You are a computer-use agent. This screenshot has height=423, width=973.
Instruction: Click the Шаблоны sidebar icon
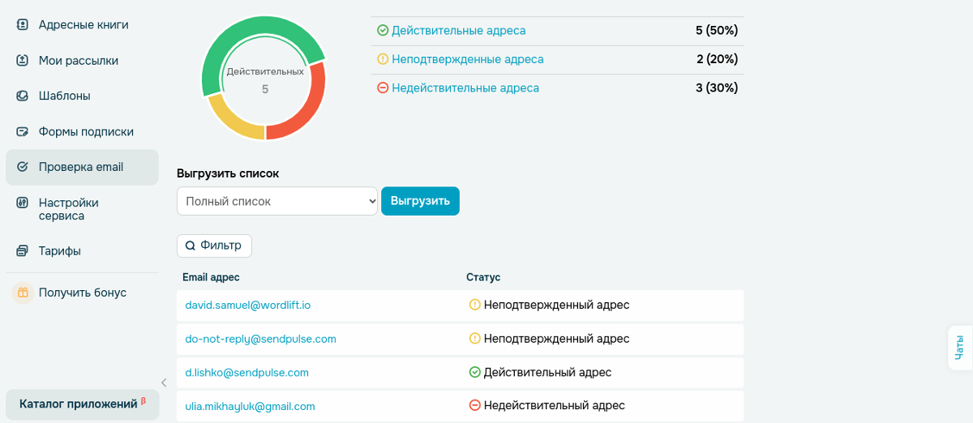coord(23,96)
